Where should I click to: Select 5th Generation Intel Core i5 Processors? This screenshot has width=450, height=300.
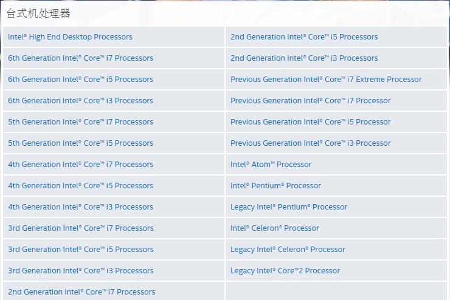click(80, 143)
